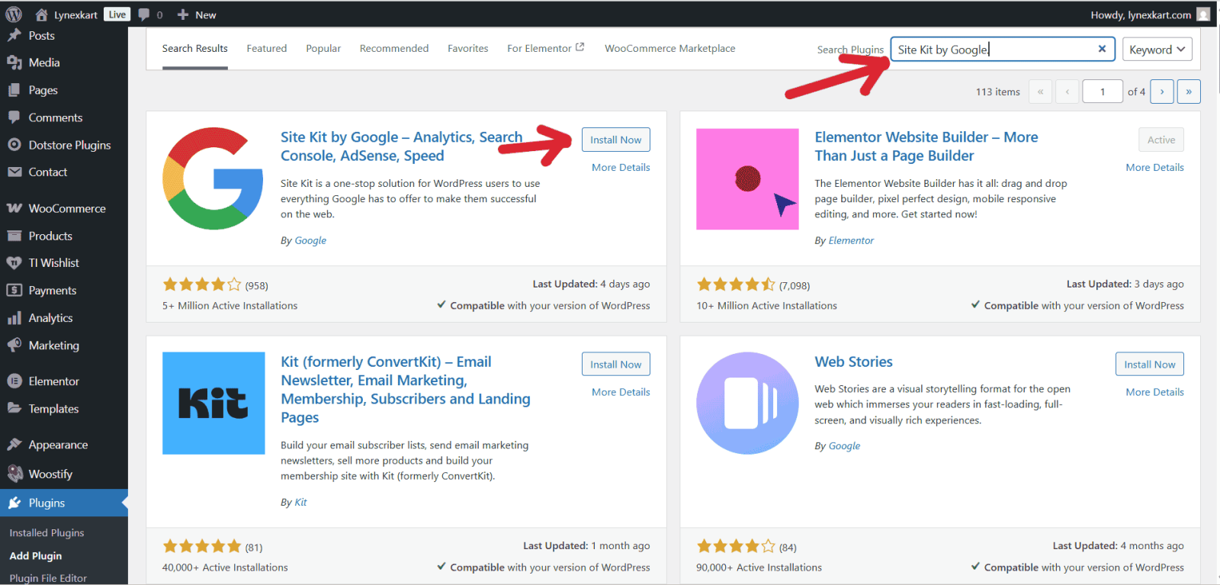The image size is (1220, 585).
Task: Switch to the Popular tab
Action: (x=323, y=49)
